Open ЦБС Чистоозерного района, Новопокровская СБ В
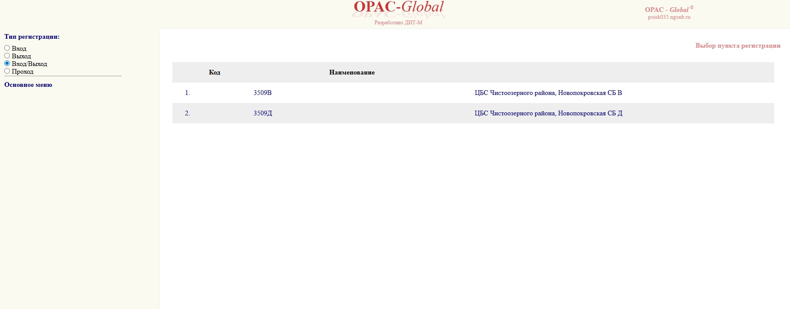790x309 pixels. tap(548, 93)
